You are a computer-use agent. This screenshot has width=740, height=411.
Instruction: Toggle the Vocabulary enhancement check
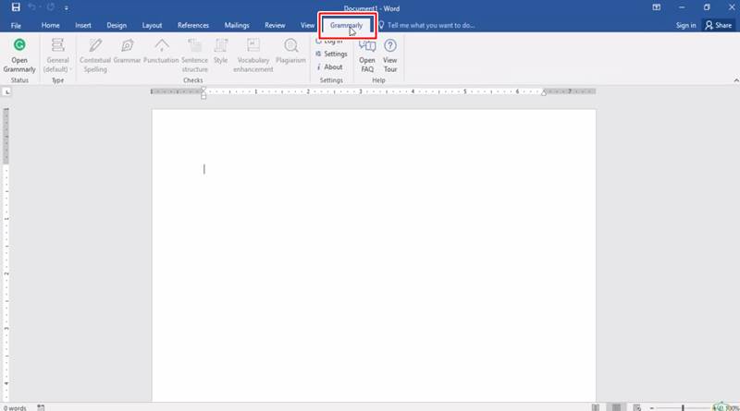tap(253, 55)
